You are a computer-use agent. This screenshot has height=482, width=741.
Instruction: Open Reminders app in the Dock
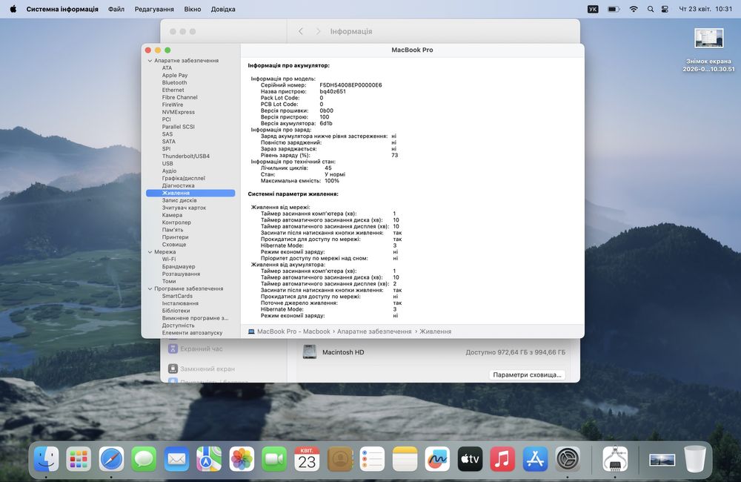pyautogui.click(x=373, y=459)
